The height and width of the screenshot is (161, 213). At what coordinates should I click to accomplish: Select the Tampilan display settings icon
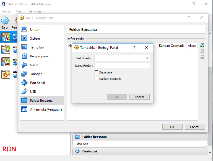24,47
